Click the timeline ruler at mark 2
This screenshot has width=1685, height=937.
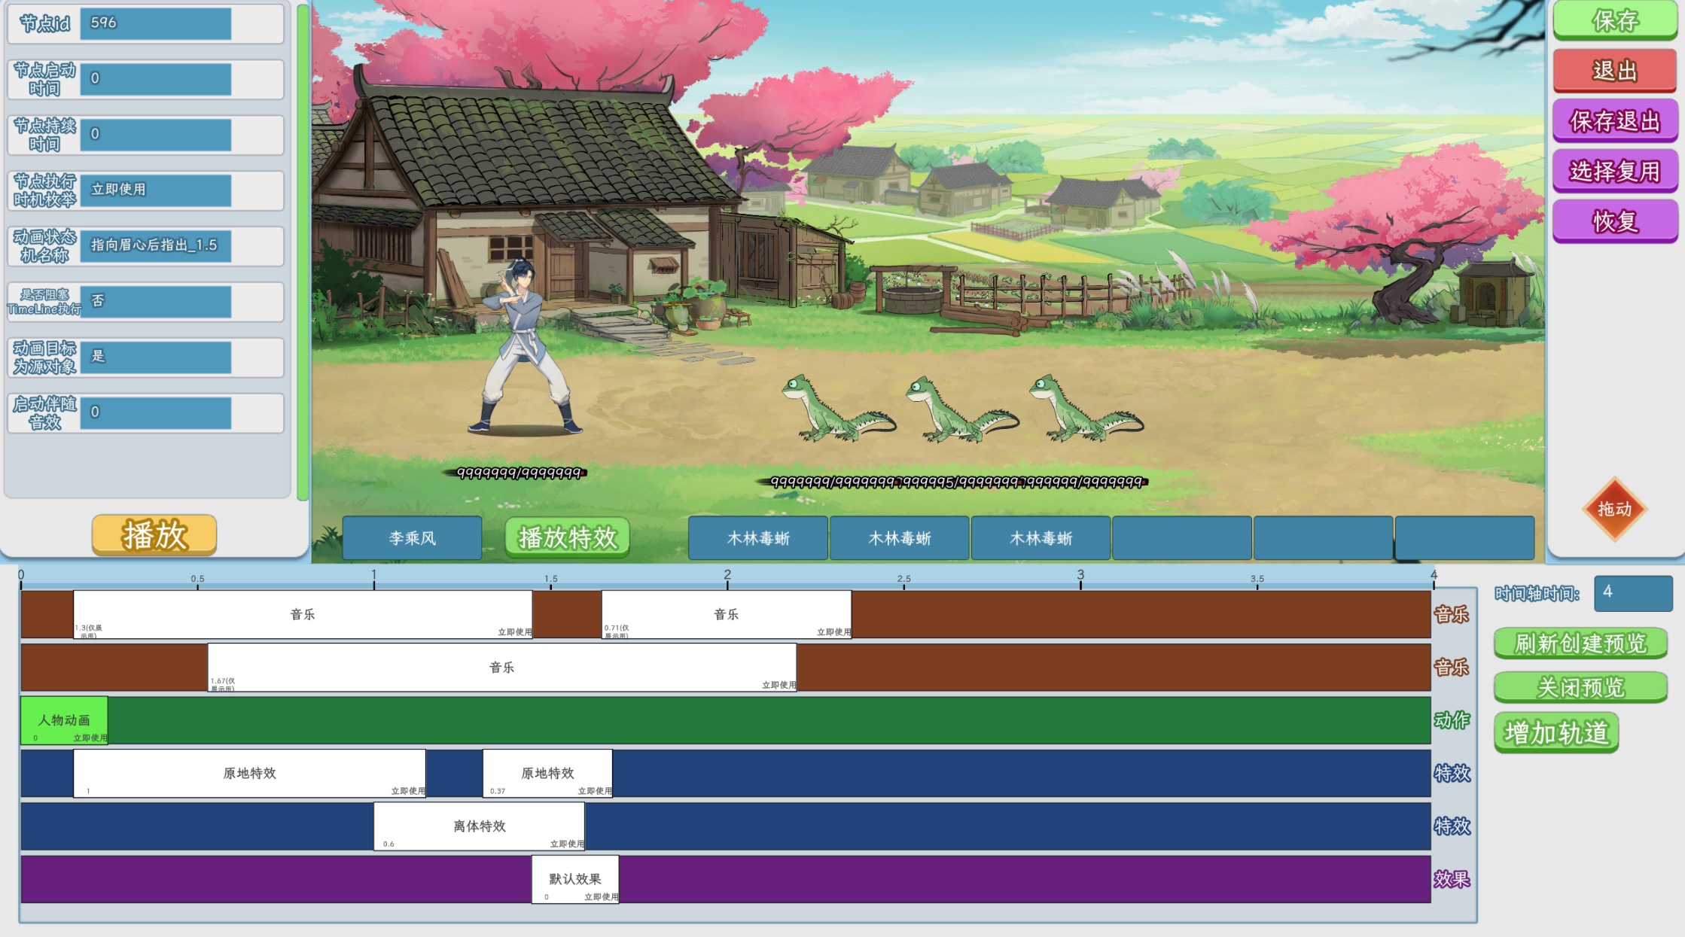click(x=727, y=577)
